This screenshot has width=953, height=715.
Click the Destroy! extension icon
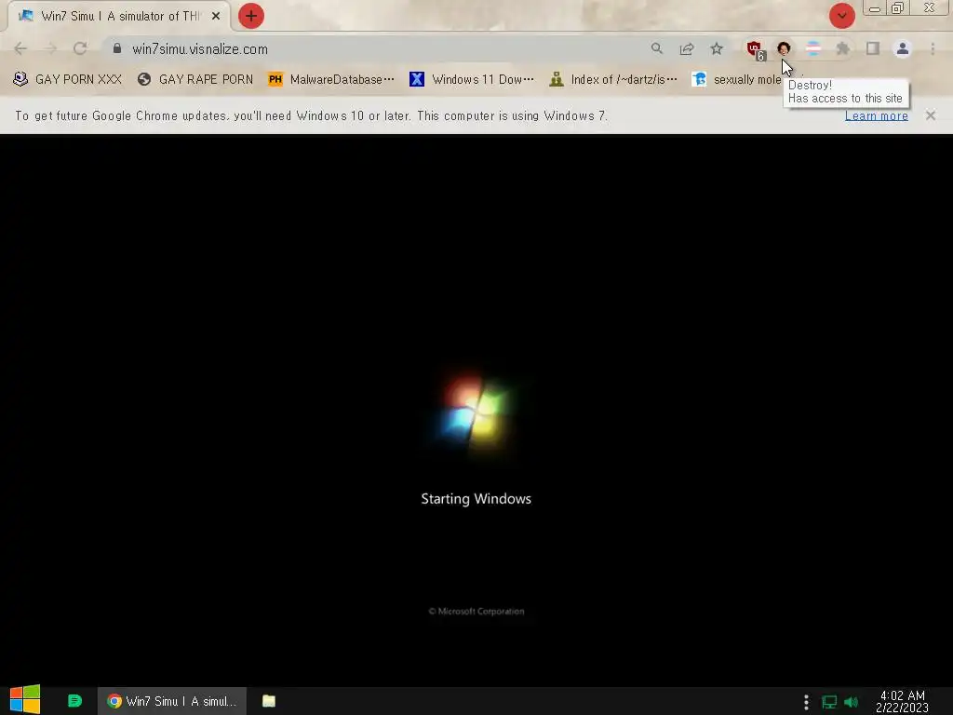point(784,48)
